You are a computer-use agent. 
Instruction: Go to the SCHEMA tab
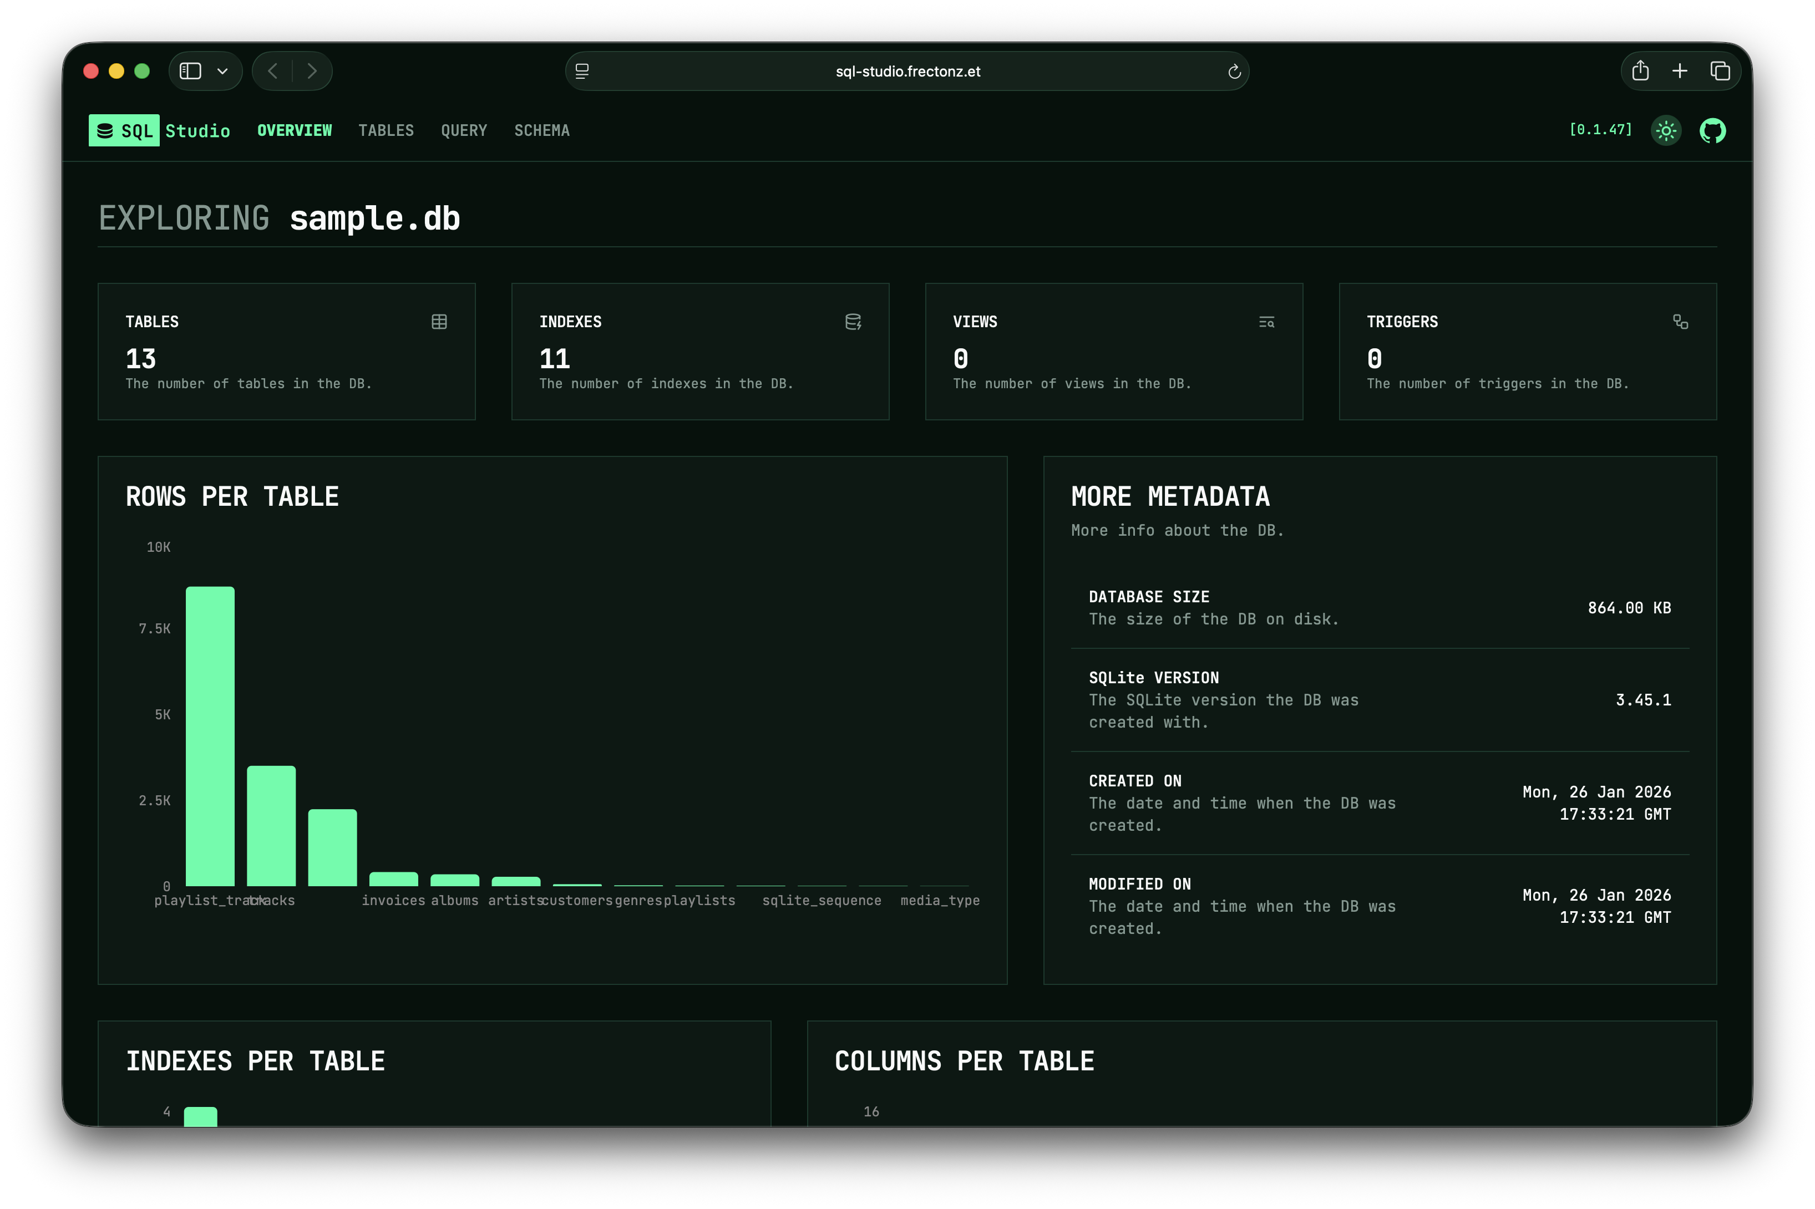point(541,130)
